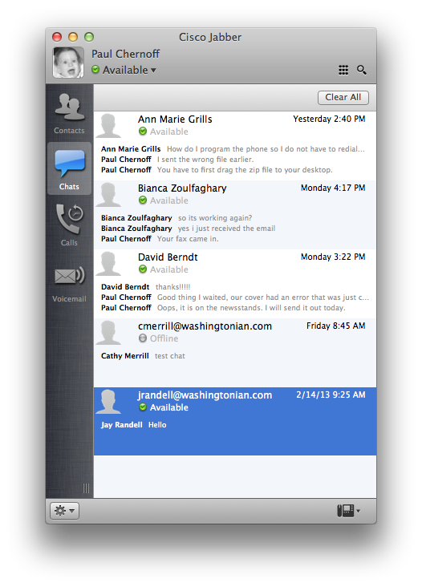Click Ann Marie Grills green availability icon

point(143,132)
